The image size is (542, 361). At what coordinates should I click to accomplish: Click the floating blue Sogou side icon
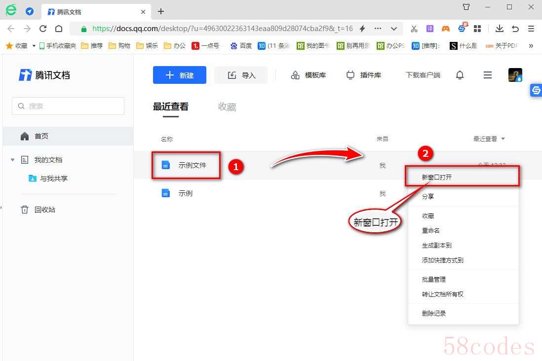point(536,90)
